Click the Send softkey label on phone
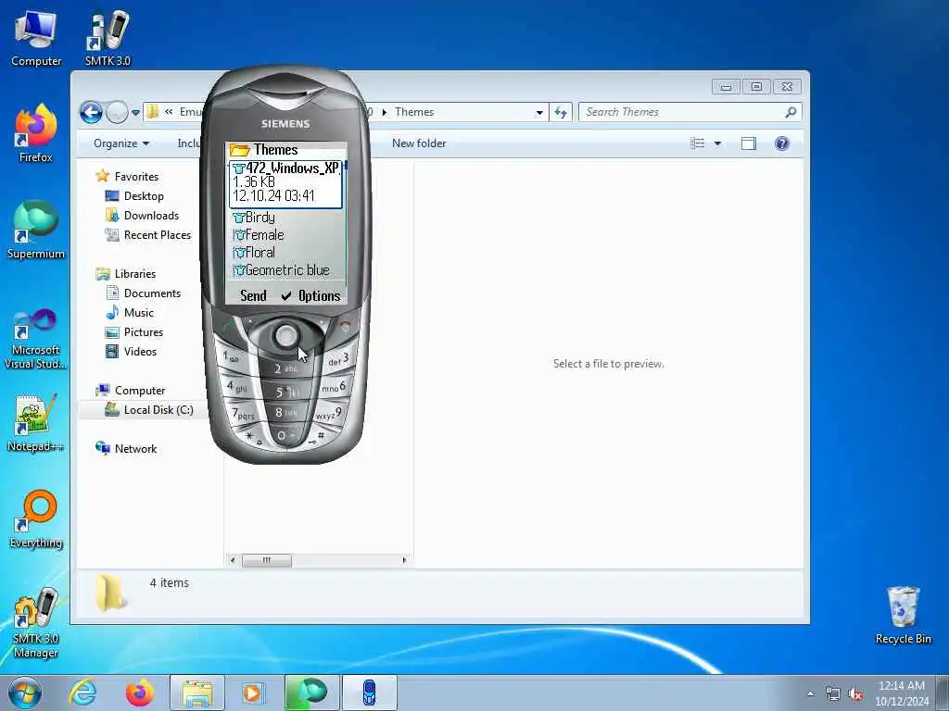Screen dimensions: 949x711 tap(253, 295)
